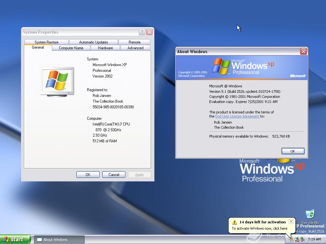Click the About Windows taskbar button
Viewport: 326px width, 244px height.
point(59,240)
